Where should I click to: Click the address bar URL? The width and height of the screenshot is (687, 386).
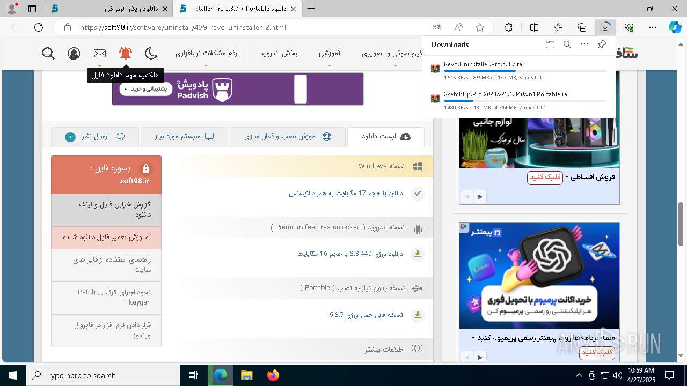pos(182,27)
